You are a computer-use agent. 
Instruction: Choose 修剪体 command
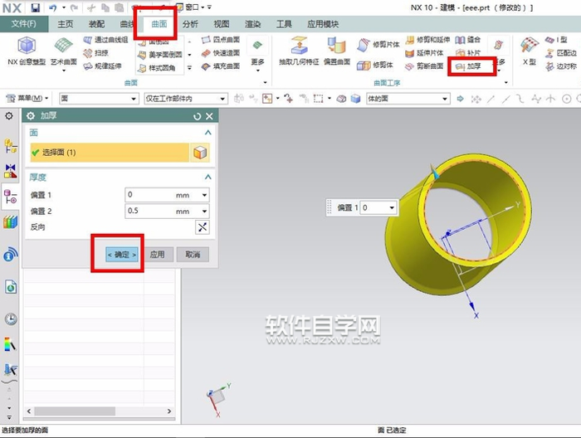coord(375,66)
